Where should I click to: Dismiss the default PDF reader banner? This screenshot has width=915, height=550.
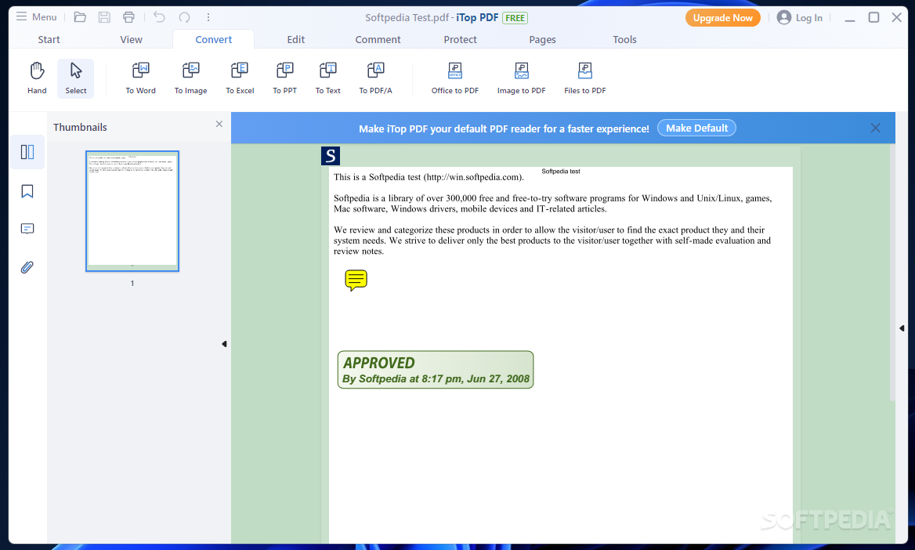[x=875, y=128]
